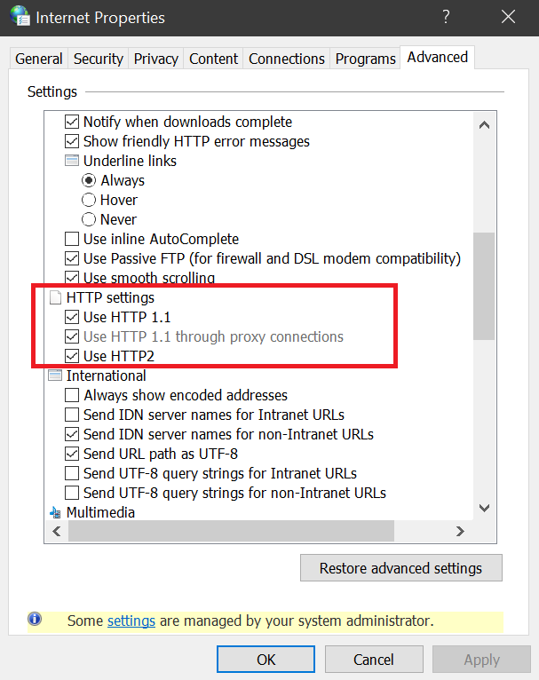The height and width of the screenshot is (680, 539).
Task: Uncheck Use HTTP2 checkbox
Action: pyautogui.click(x=72, y=357)
